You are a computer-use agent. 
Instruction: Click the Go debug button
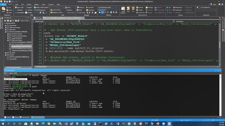[x=169, y=7]
